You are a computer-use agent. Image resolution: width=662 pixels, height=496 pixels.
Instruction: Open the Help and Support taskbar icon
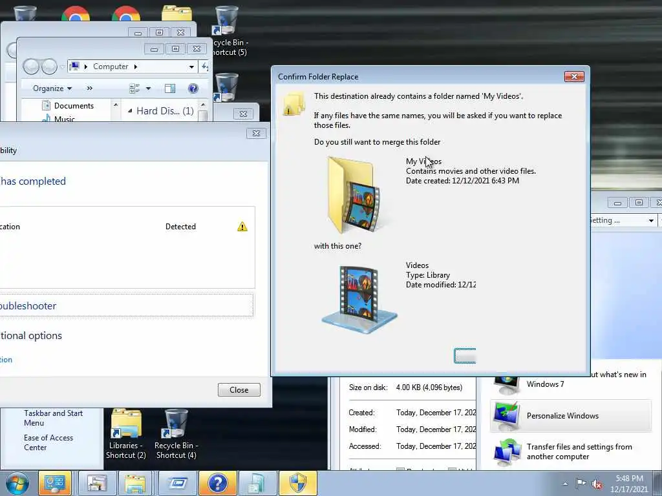point(218,483)
